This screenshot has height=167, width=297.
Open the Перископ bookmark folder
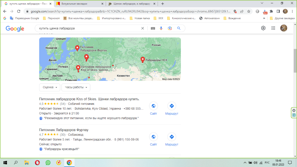[x=51, y=18]
